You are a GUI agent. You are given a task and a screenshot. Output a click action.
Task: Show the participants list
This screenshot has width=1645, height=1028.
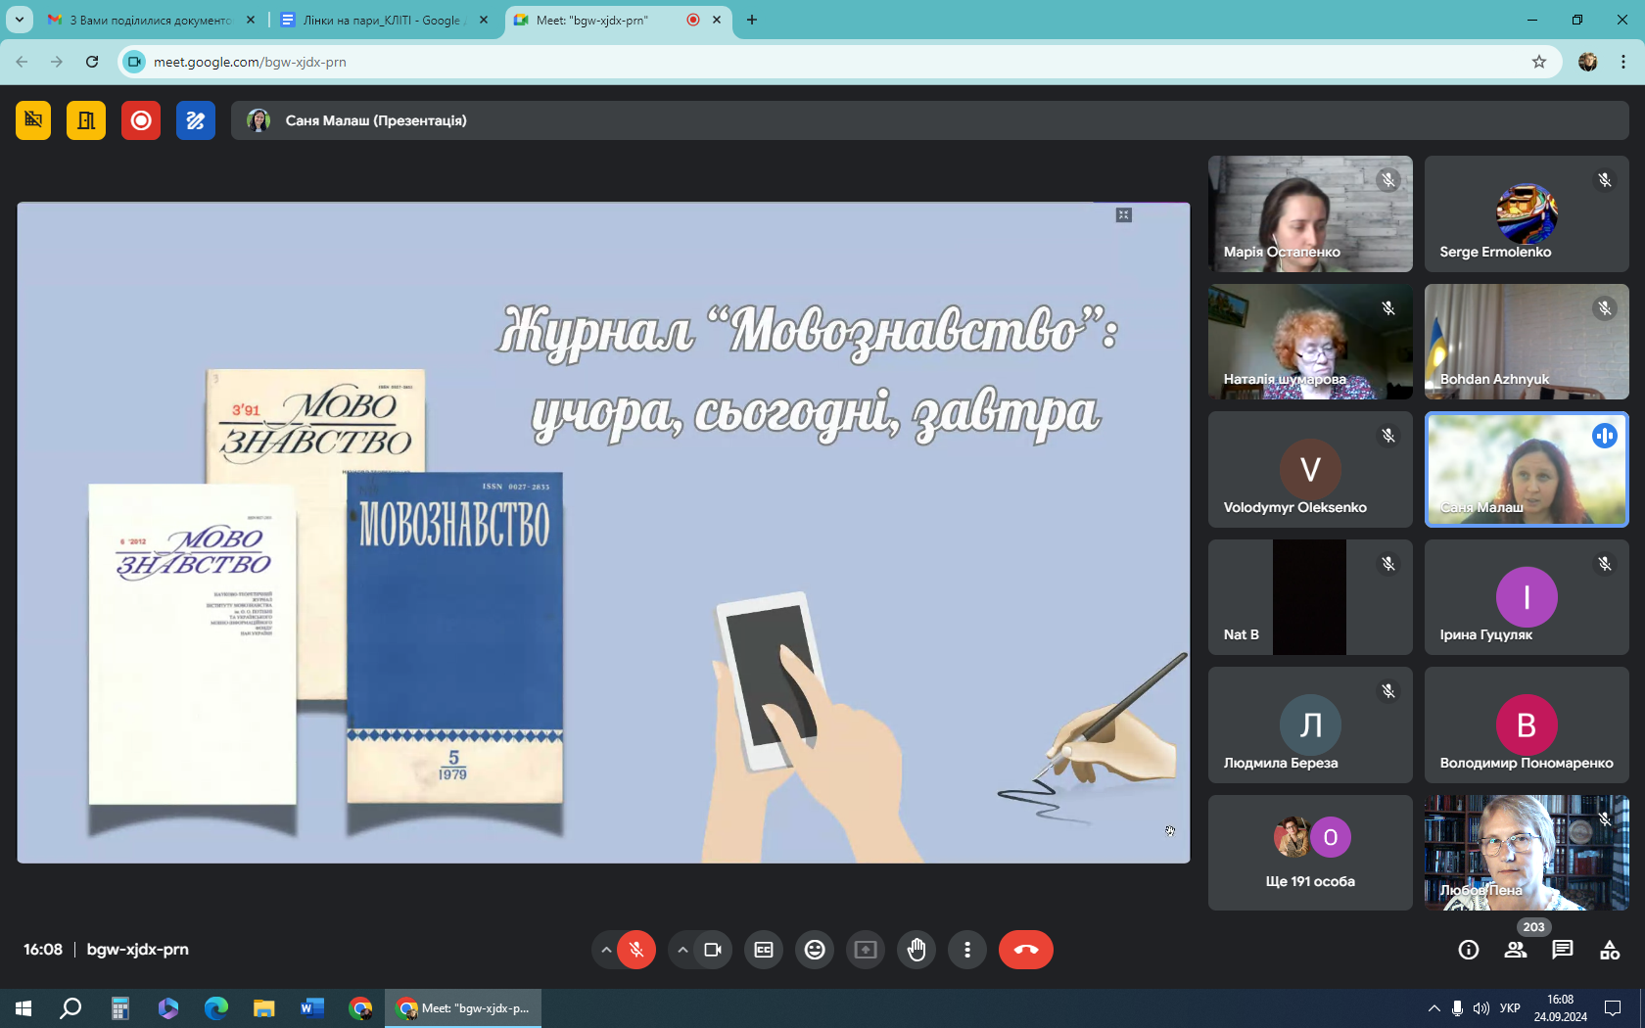pos(1515,950)
